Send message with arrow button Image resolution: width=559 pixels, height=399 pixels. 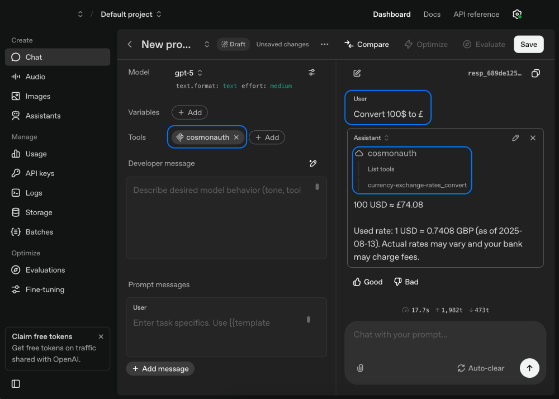click(x=529, y=368)
